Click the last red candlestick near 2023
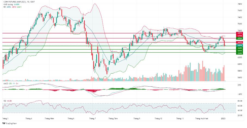The height and width of the screenshot is (128, 247). [x=224, y=43]
